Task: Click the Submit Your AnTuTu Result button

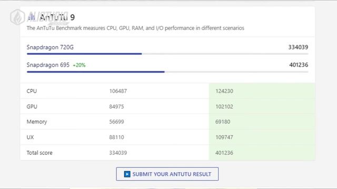Action: click(167, 174)
